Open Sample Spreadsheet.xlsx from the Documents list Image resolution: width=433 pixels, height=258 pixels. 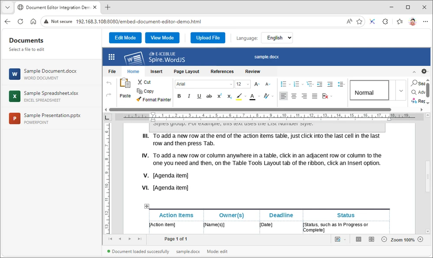[52, 96]
